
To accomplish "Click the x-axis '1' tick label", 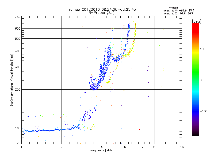I will (21, 147).
